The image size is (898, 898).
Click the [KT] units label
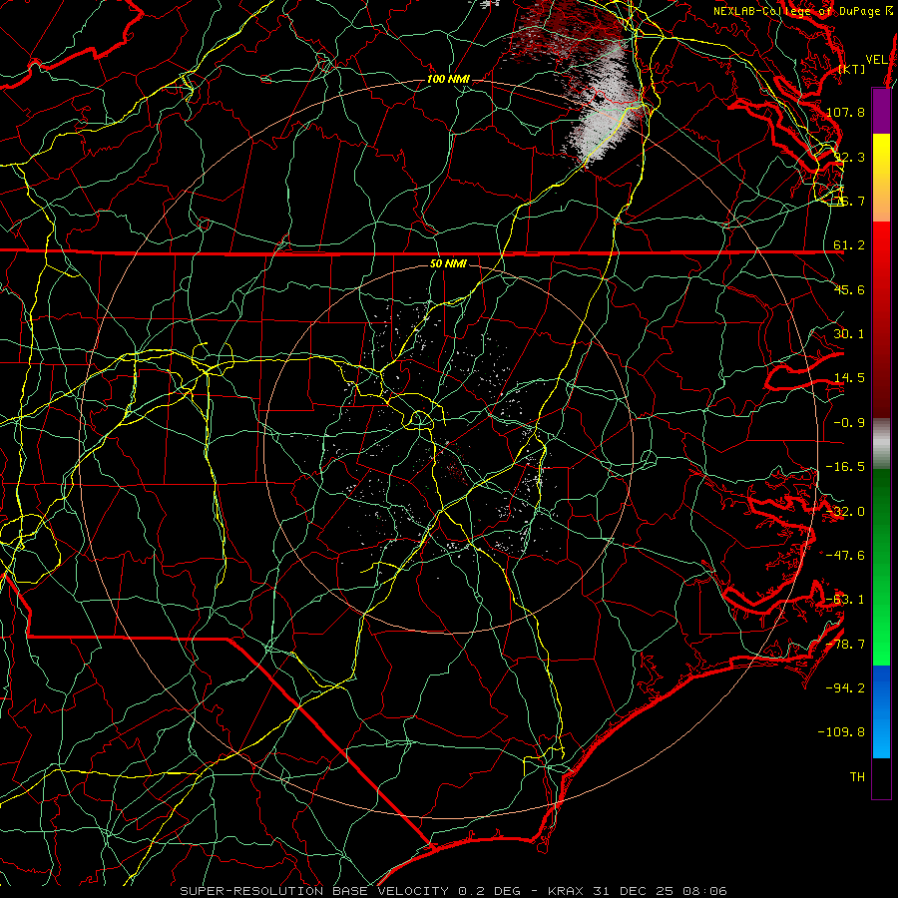852,69
